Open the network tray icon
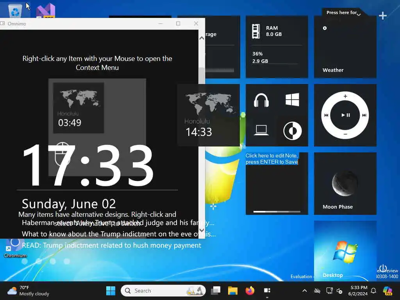The image size is (400, 300). pyautogui.click(x=329, y=291)
